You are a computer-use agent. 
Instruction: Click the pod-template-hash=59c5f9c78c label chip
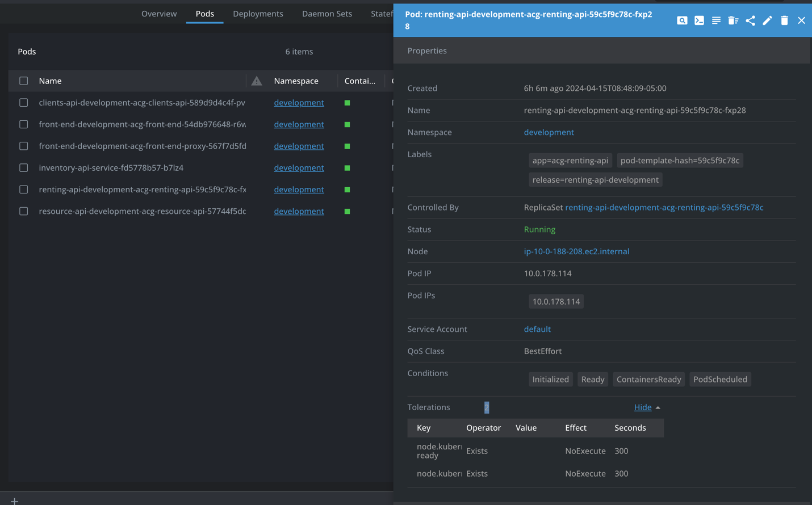click(x=680, y=161)
